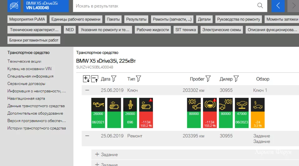Viewport: 299px width, 166px height.
Task: Click orange statutory inspection tile -24
Action: [x=258, y=113]
